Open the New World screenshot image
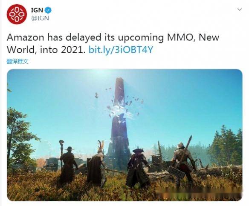 coord(124,135)
